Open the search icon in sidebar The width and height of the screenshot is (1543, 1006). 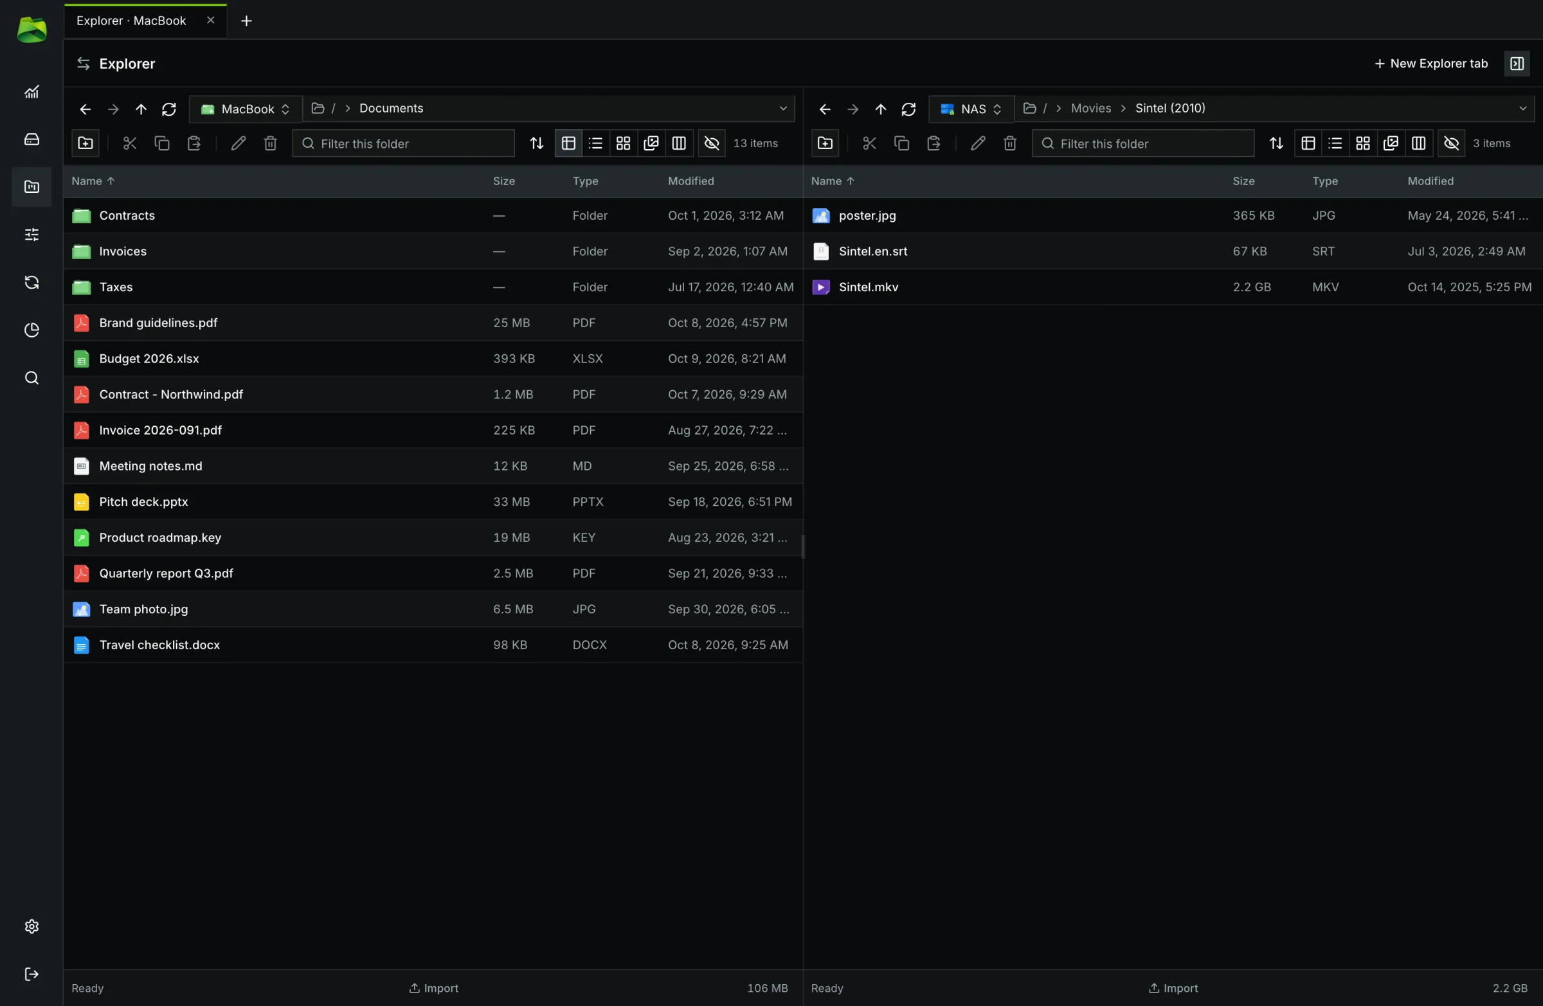coord(31,378)
